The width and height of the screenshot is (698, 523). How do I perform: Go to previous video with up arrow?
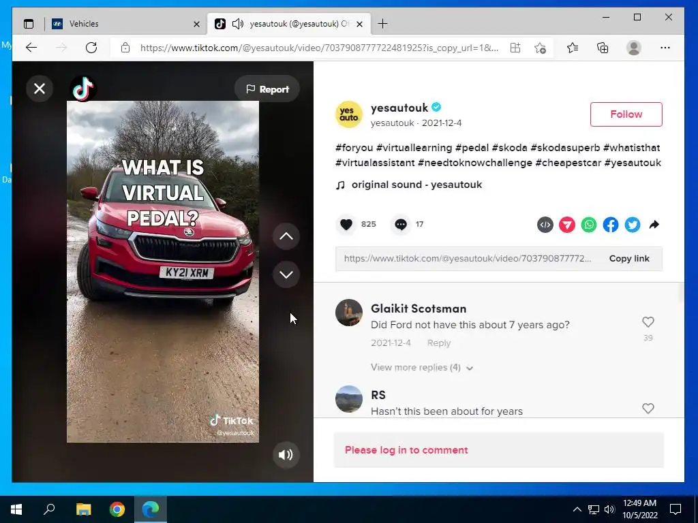(286, 236)
